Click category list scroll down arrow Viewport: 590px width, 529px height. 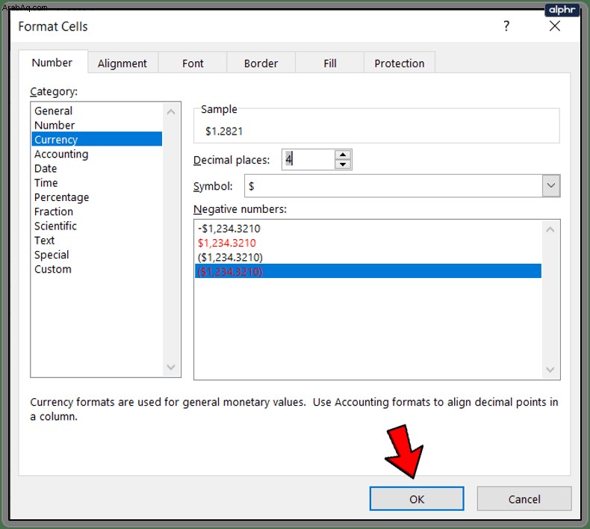[x=171, y=367]
